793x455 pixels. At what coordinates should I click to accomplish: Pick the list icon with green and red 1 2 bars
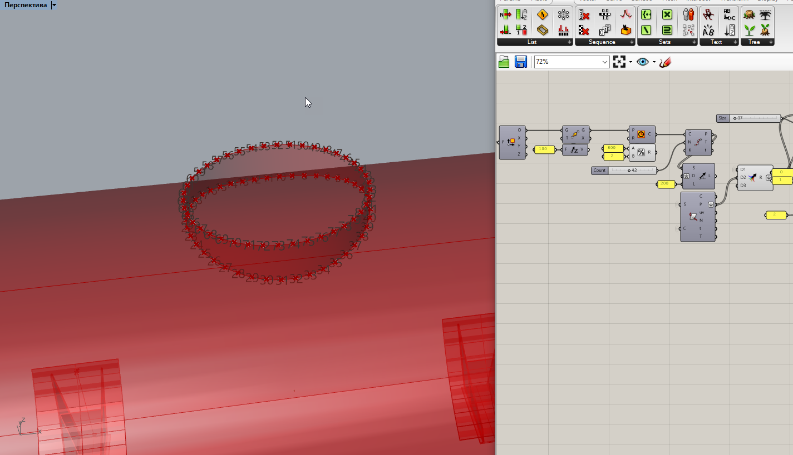521,30
